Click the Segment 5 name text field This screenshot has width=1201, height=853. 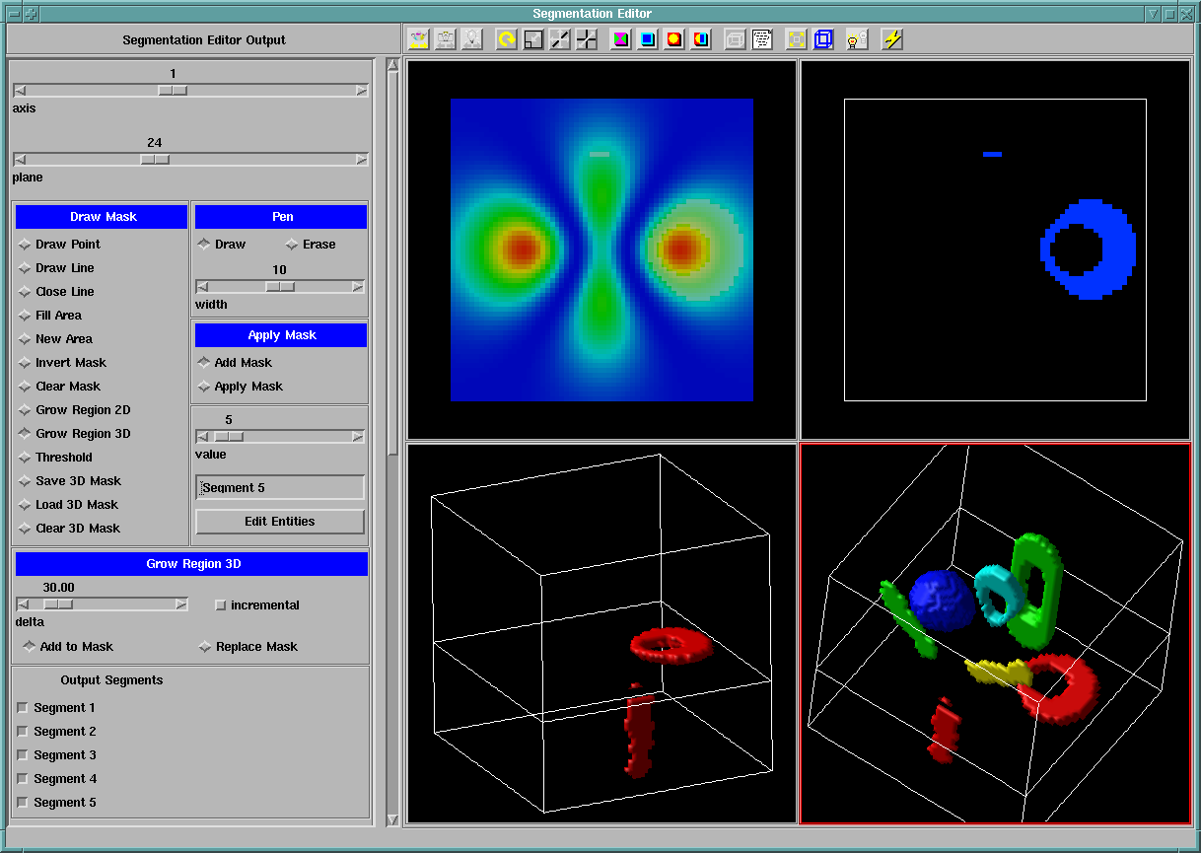click(280, 488)
